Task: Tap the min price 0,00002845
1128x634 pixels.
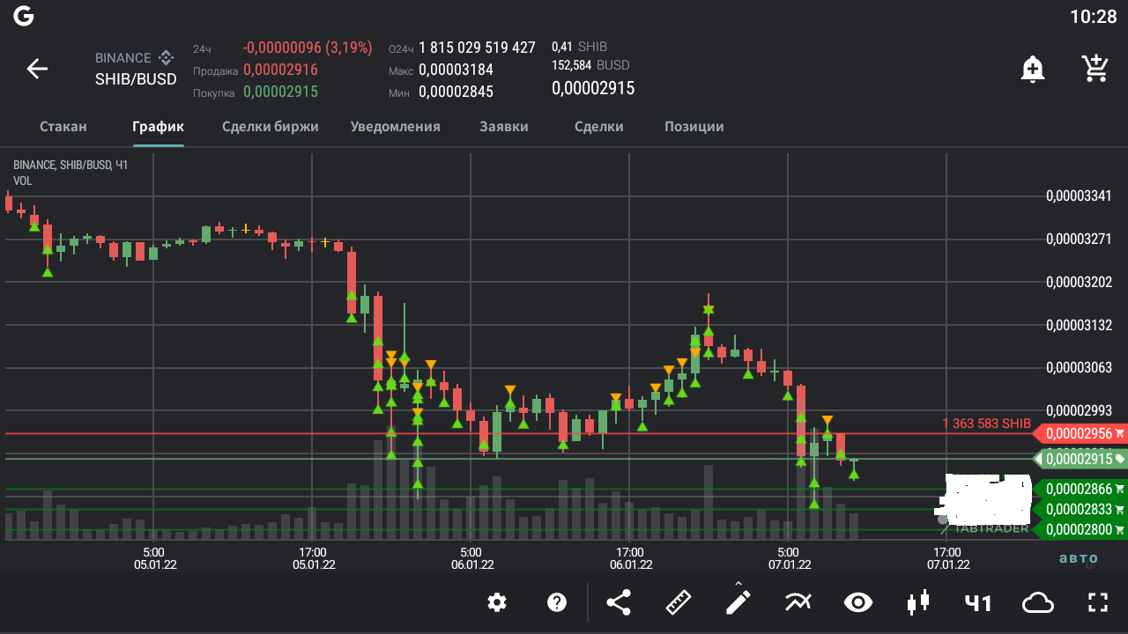Action: (x=456, y=92)
